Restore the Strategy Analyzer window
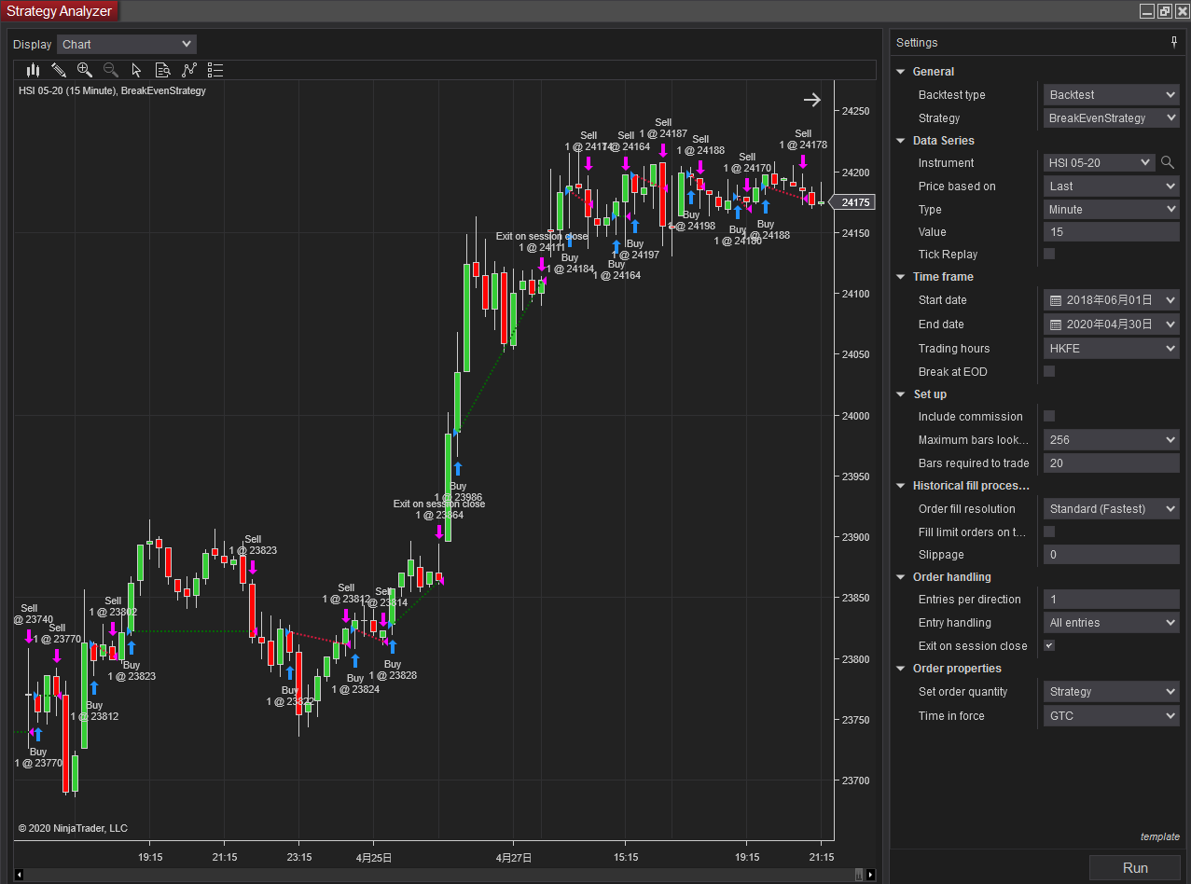This screenshot has width=1191, height=884. [x=1164, y=11]
